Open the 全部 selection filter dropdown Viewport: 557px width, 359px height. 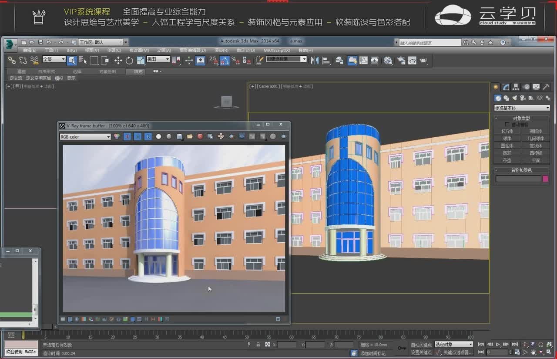pyautogui.click(x=54, y=59)
